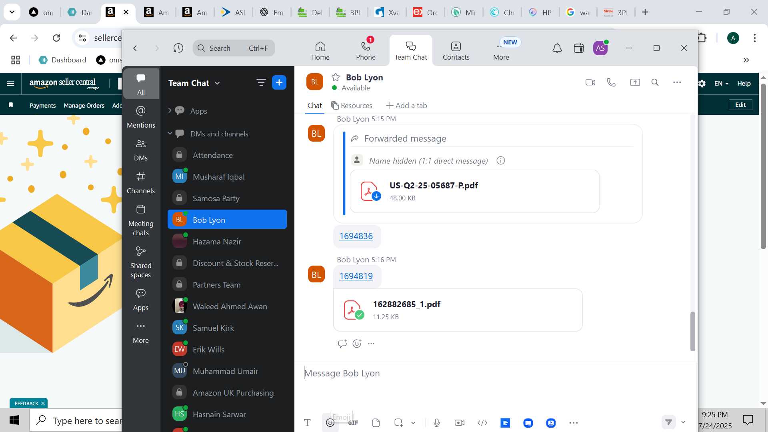Go back in Zoom navigation

[x=135, y=48]
